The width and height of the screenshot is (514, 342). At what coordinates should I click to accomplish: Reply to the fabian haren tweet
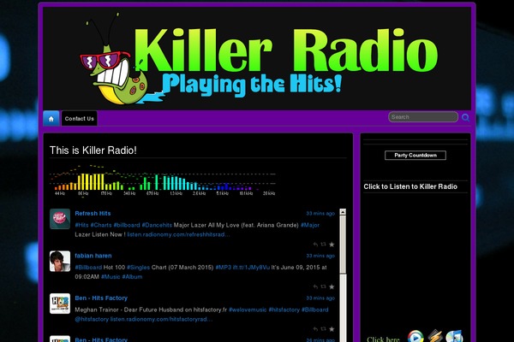[315, 286]
